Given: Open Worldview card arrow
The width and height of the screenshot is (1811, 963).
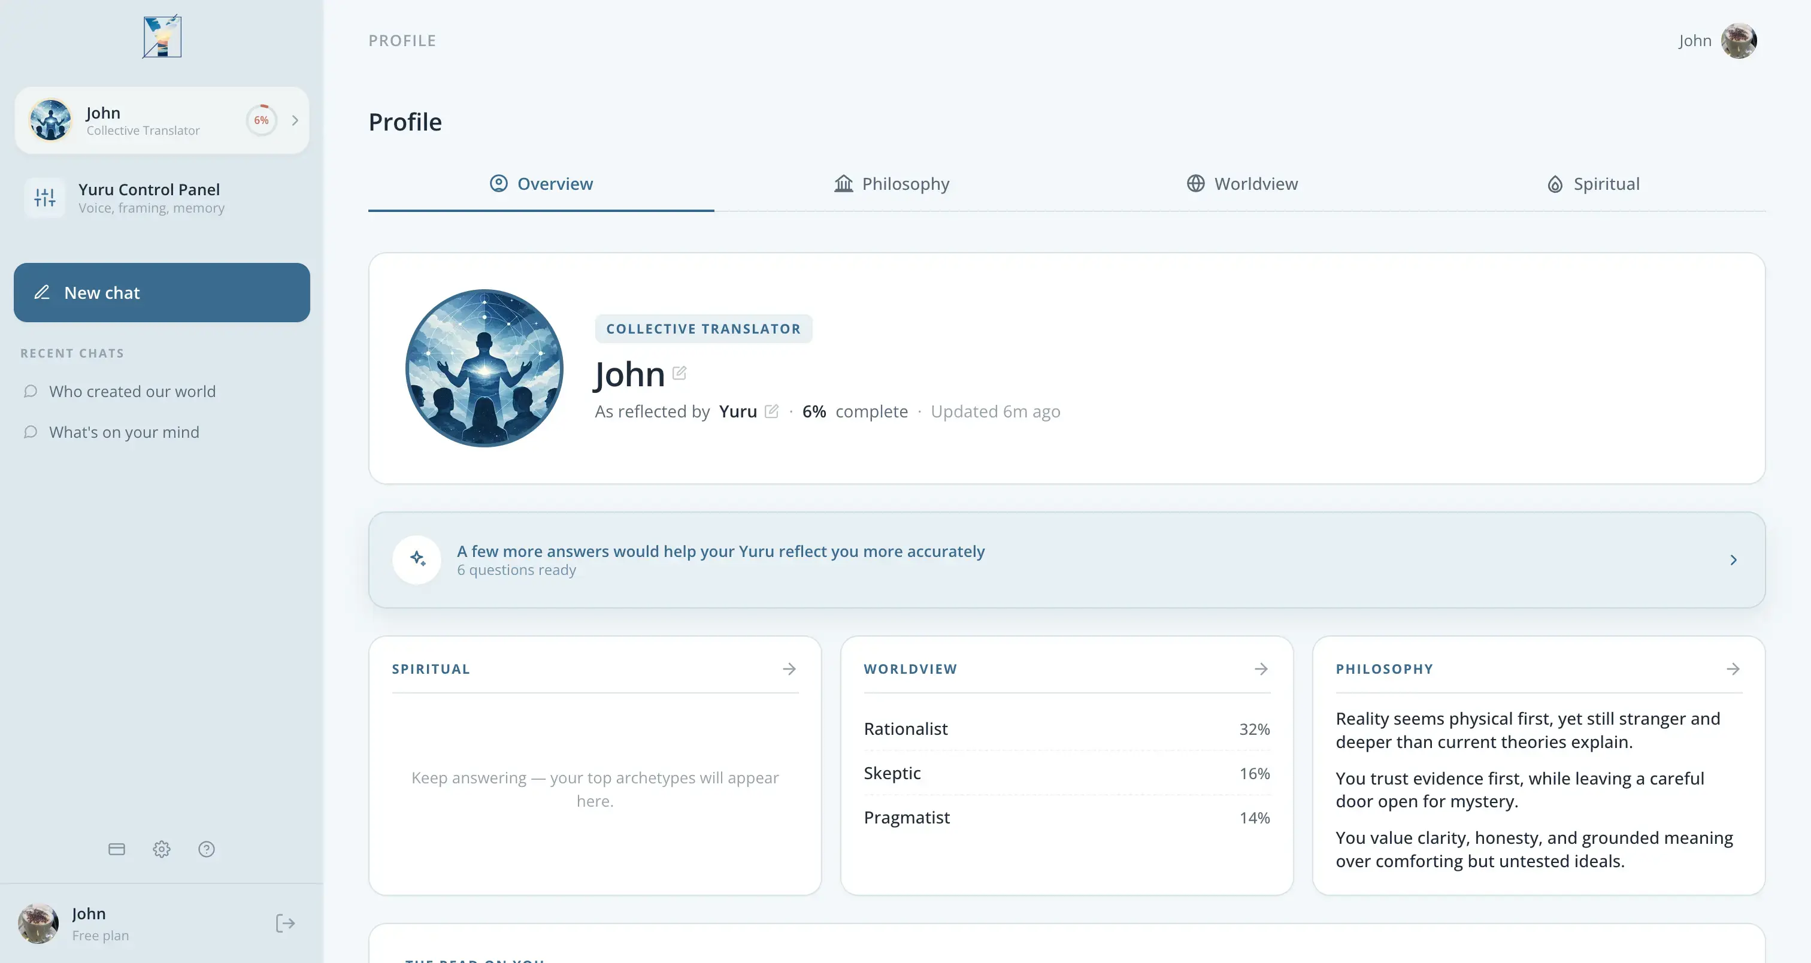Looking at the screenshot, I should (1261, 669).
